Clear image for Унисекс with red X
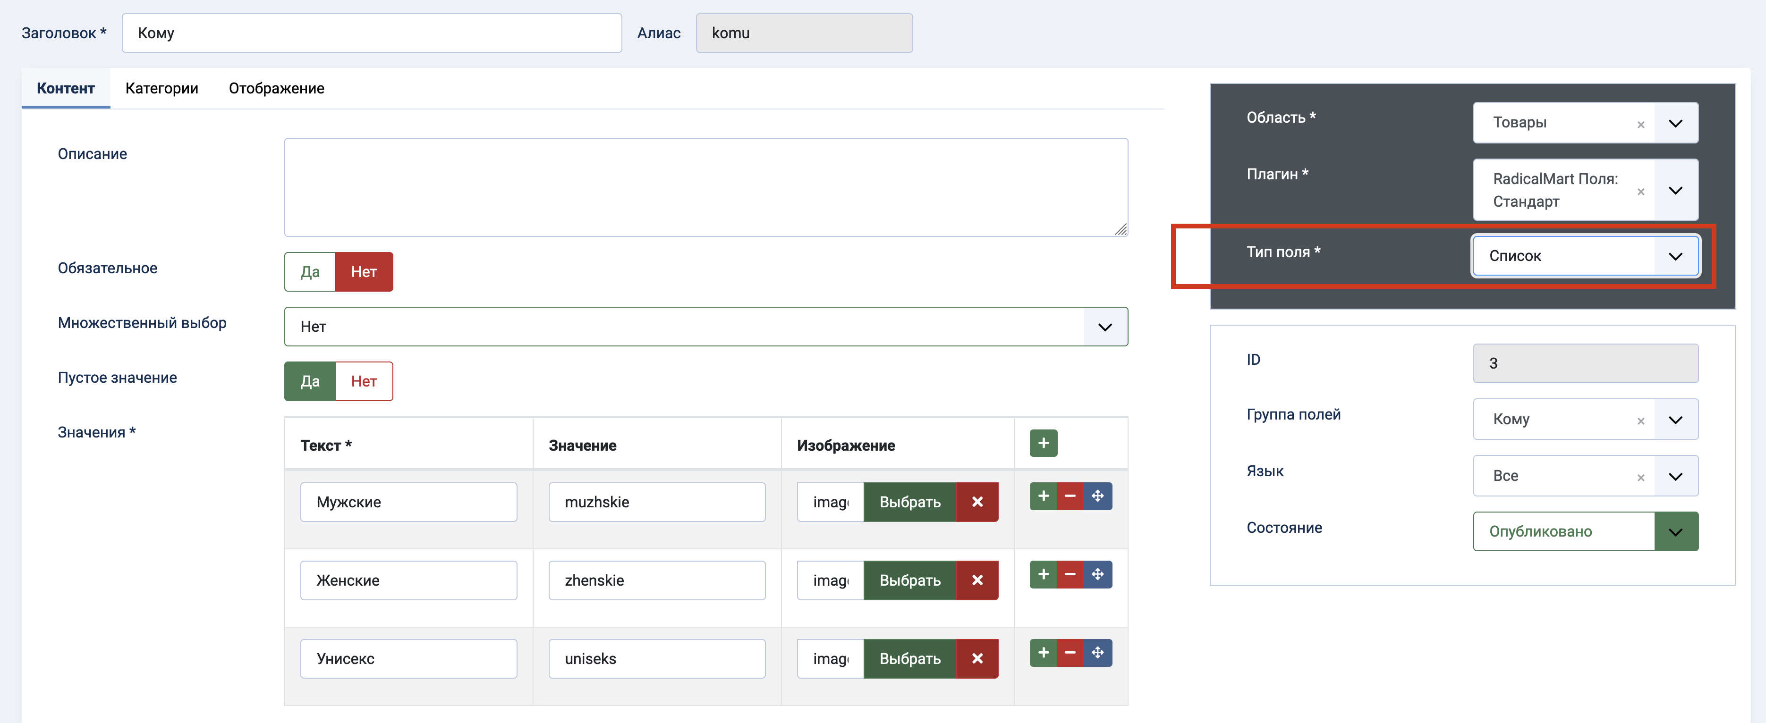 pos(977,658)
